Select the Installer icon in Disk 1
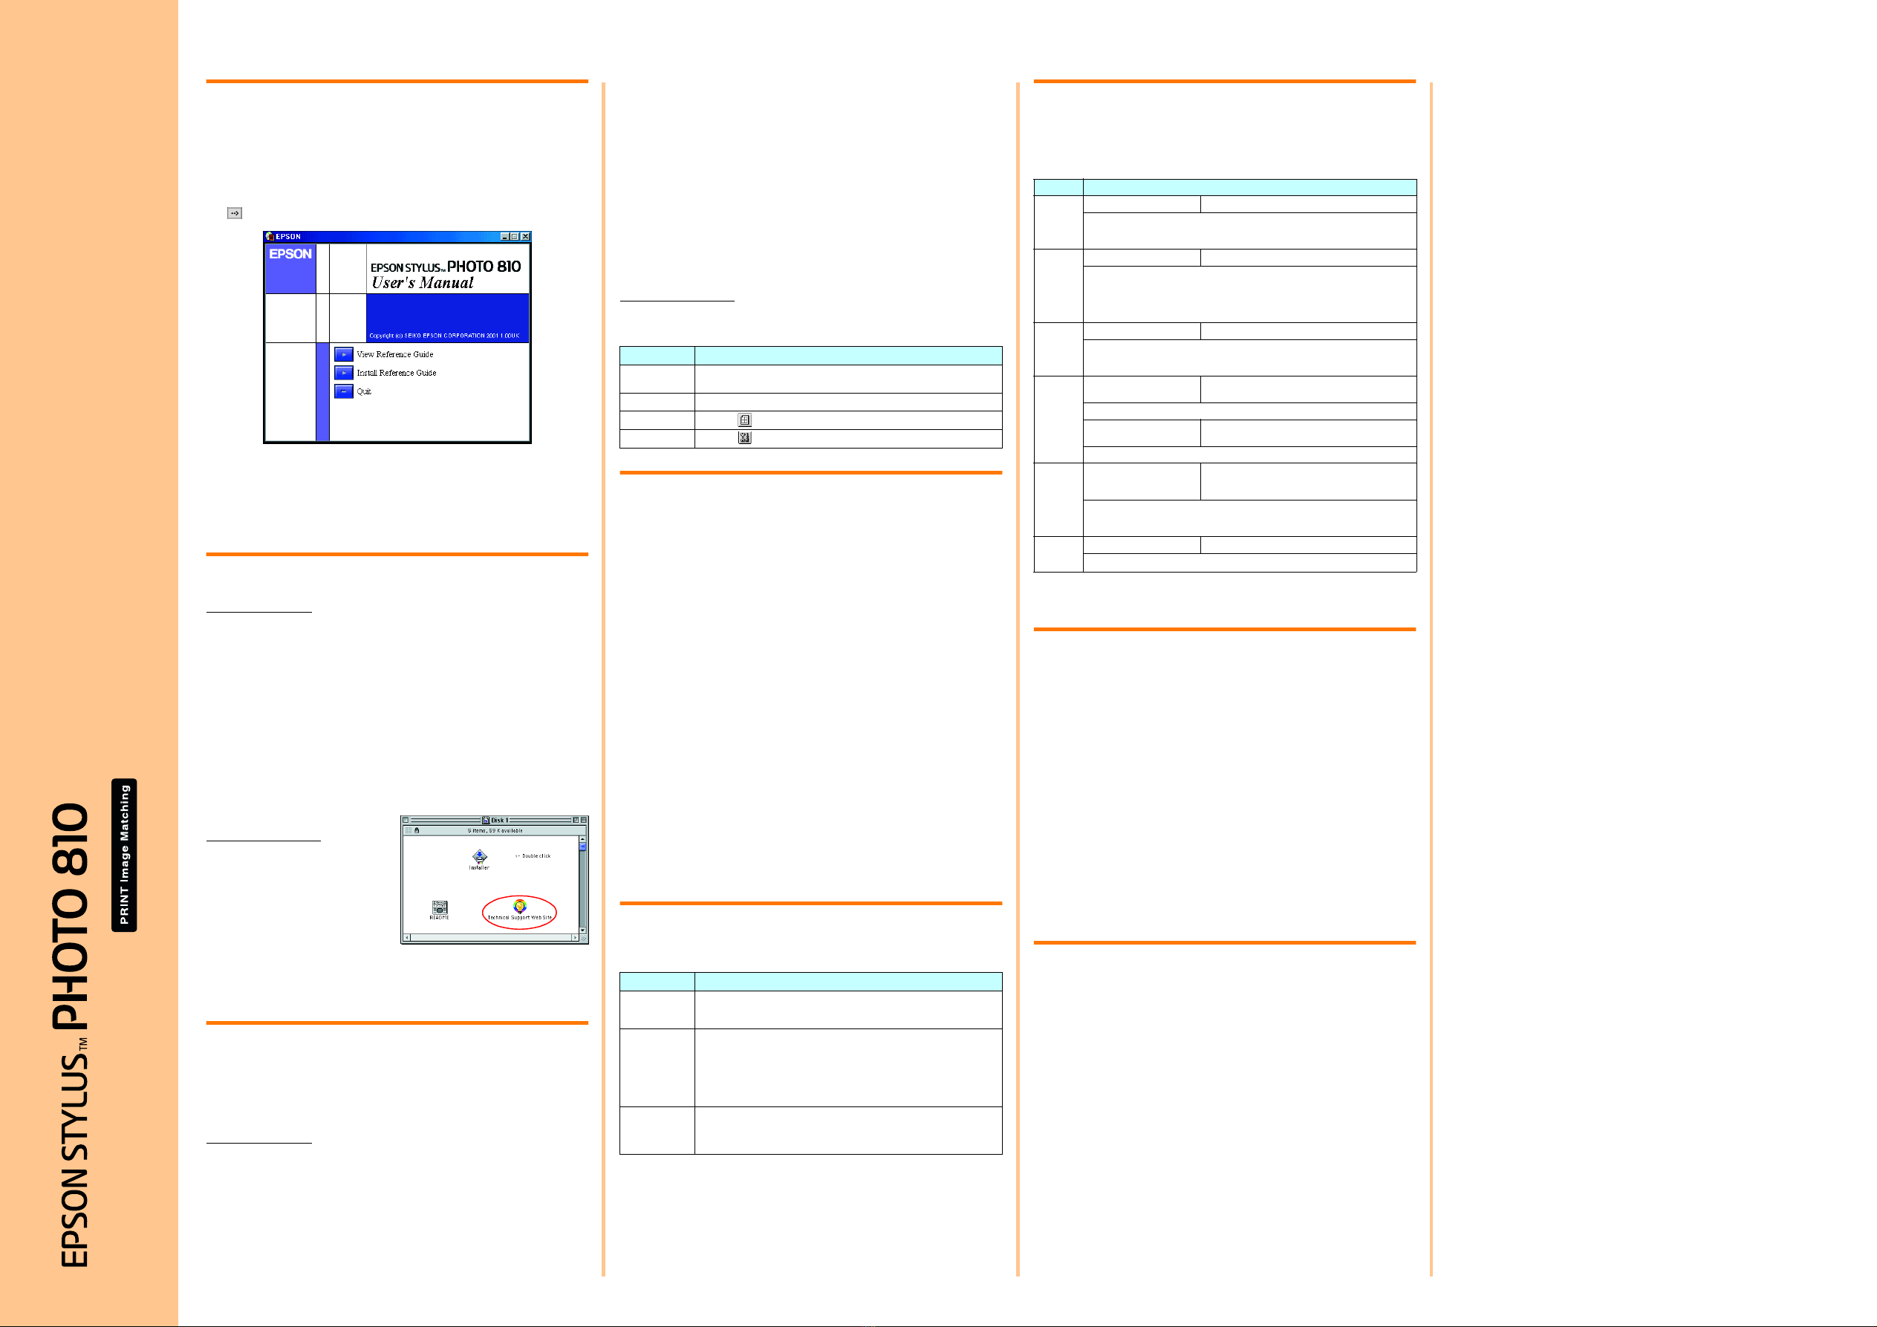This screenshot has width=1877, height=1327. coord(480,857)
